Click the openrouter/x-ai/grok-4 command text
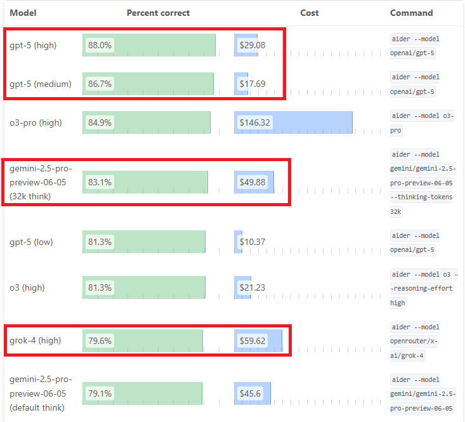Image resolution: width=465 pixels, height=422 pixels. 414,348
